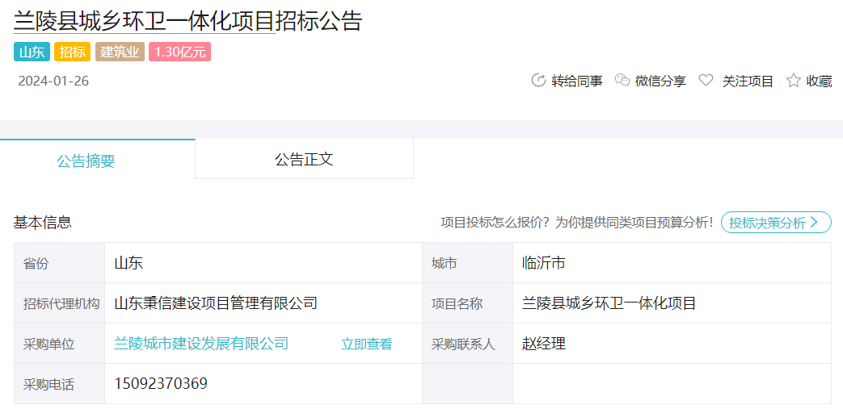Open the 兰陵城市建设发展有限公司 link

click(201, 344)
